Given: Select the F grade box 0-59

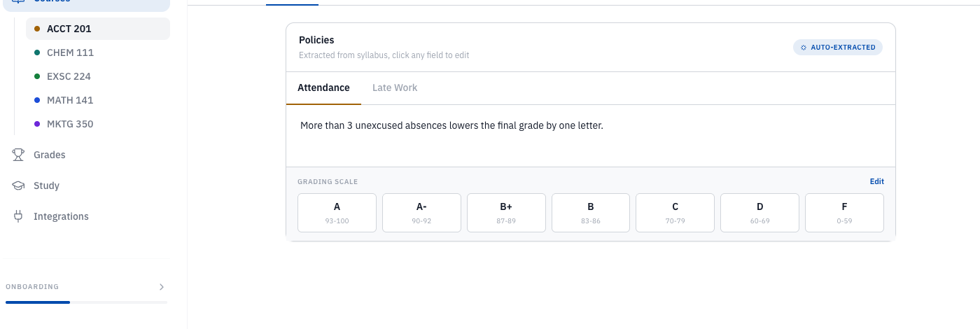Looking at the screenshot, I should (844, 213).
